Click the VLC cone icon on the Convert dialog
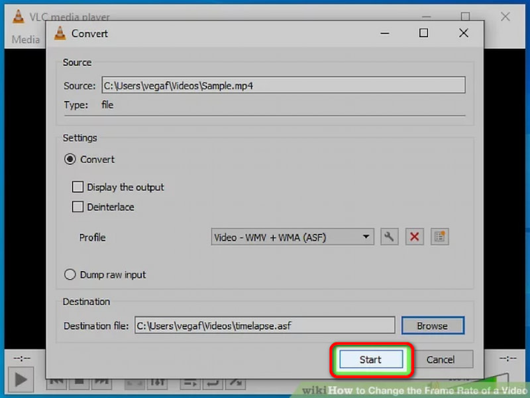 click(x=59, y=33)
